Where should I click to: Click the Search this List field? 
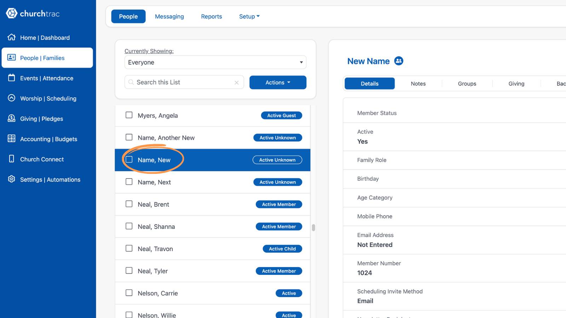coord(184,82)
